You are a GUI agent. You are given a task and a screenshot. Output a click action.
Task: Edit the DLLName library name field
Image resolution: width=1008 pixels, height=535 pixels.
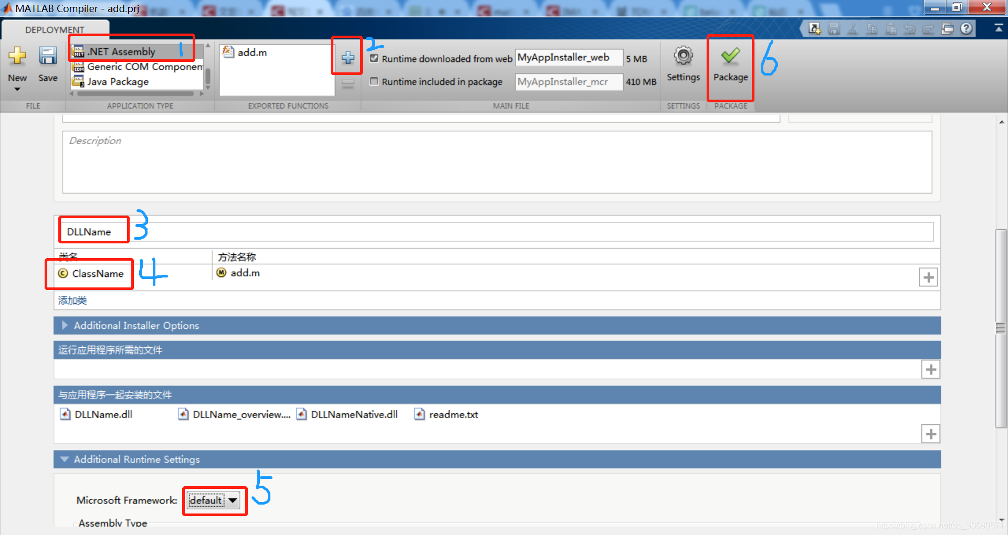497,232
